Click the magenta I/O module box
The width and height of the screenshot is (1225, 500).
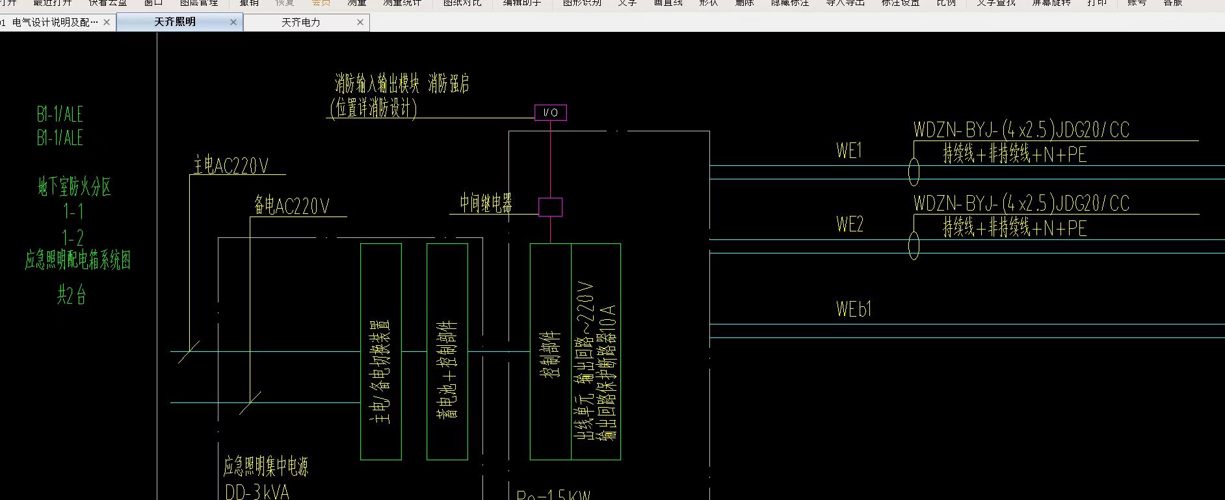pos(551,112)
